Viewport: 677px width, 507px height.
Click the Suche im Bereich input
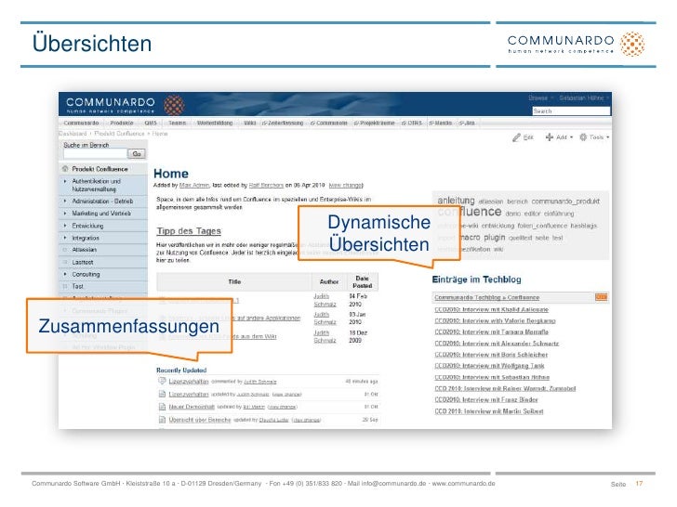(95, 153)
